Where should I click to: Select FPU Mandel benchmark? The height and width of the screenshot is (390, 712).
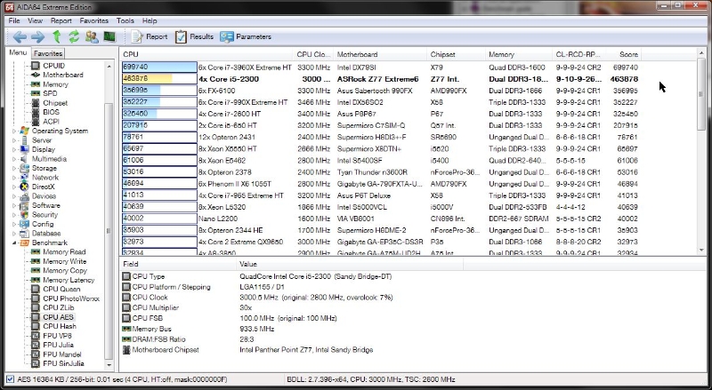pyautogui.click(x=61, y=354)
